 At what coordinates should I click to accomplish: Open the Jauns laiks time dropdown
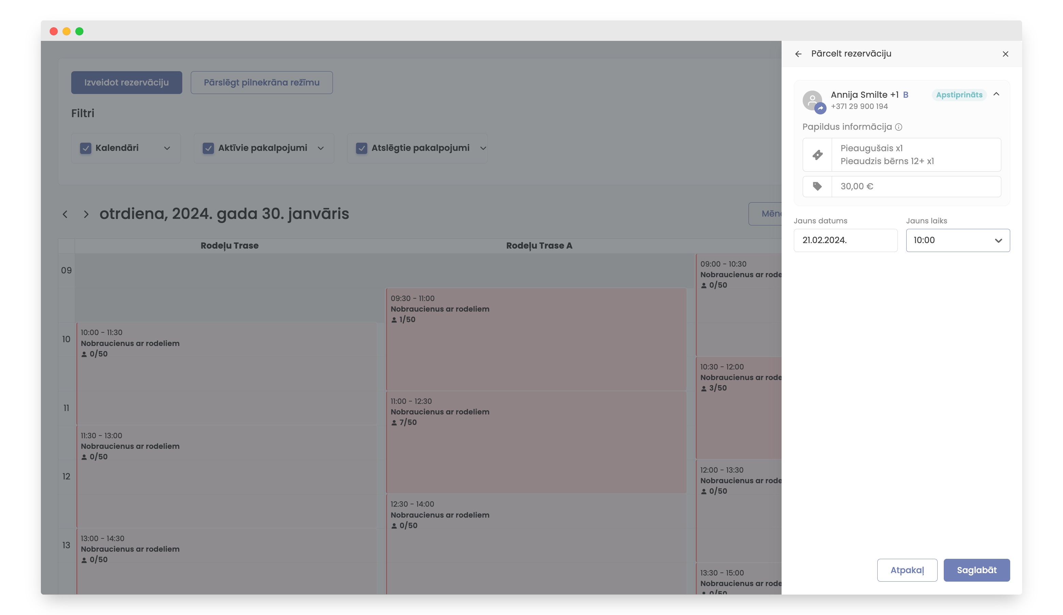[957, 240]
